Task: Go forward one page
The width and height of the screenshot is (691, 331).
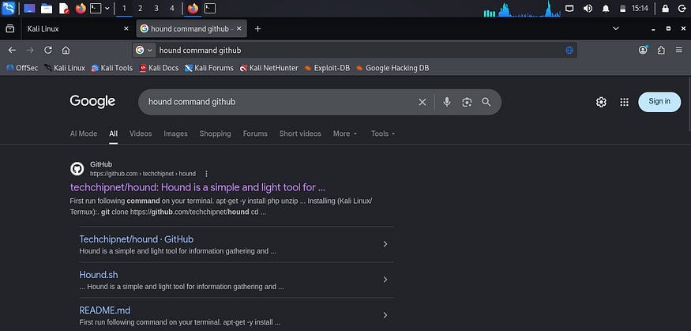Action: coord(30,51)
